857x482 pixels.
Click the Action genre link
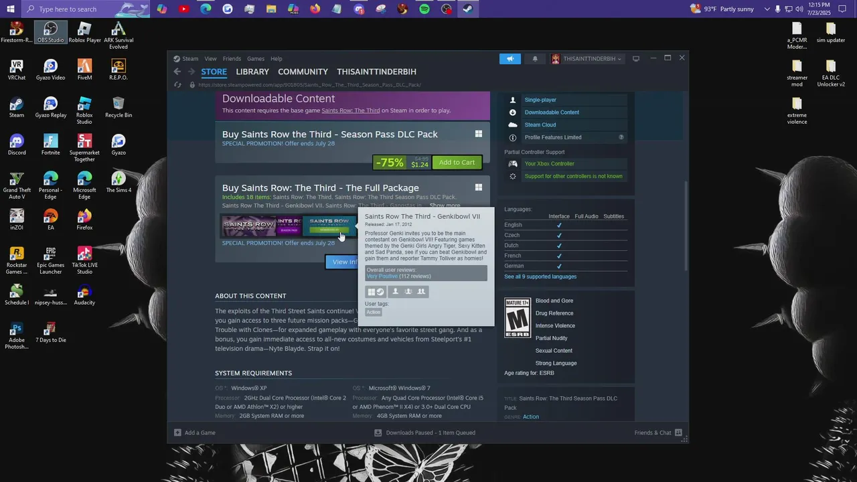[x=531, y=416]
